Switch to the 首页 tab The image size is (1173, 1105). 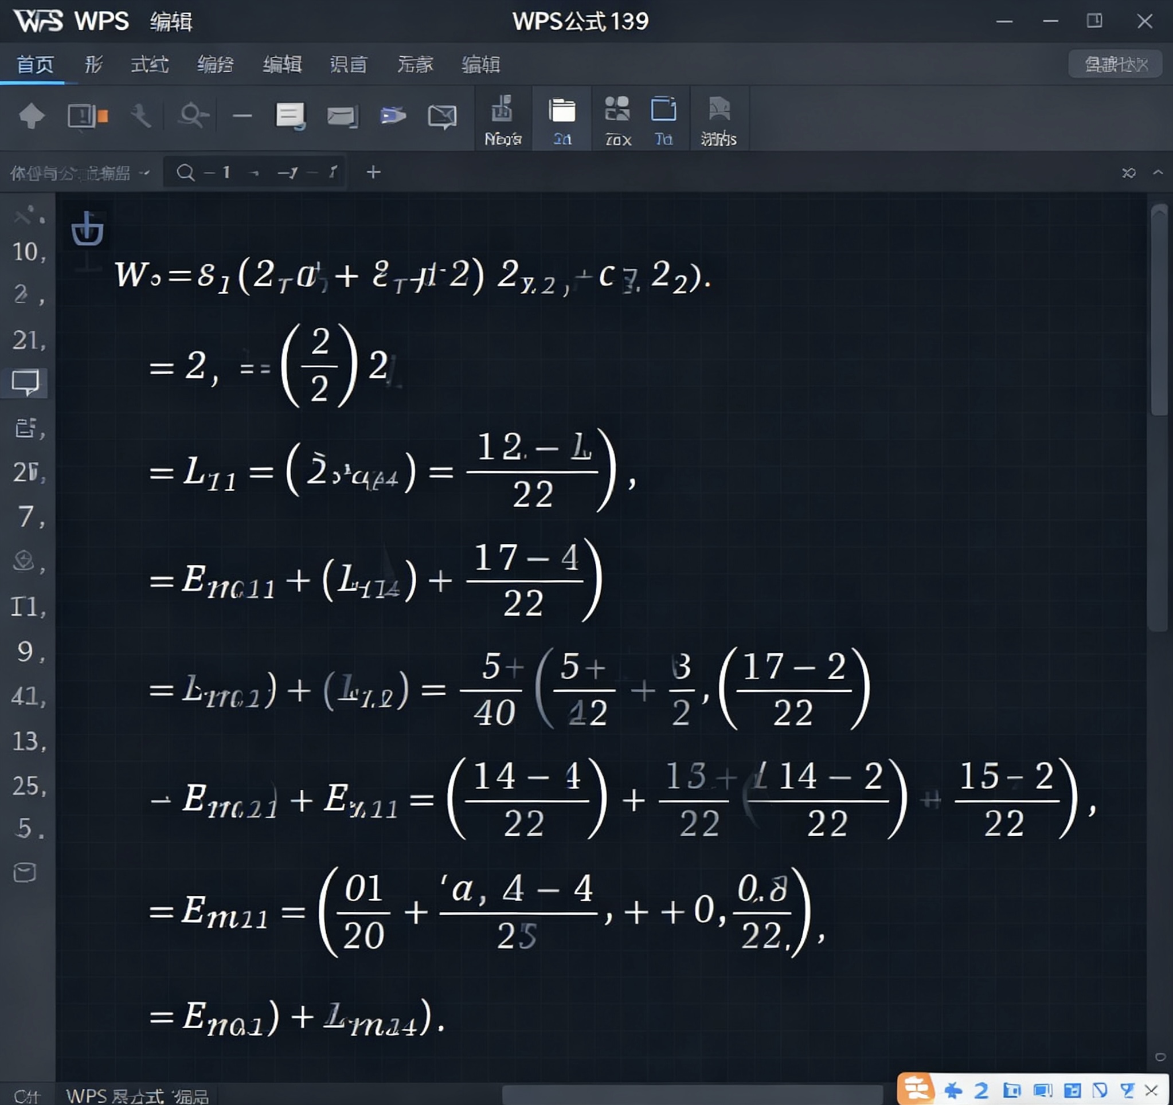pos(36,64)
